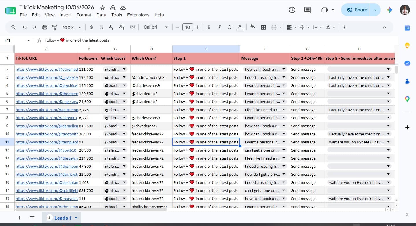Open Google Tasks side panel
This screenshot has width=416, height=226.
pyautogui.click(x=407, y=63)
